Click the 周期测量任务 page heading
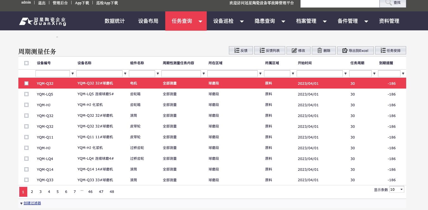The image size is (428, 210). (37, 52)
